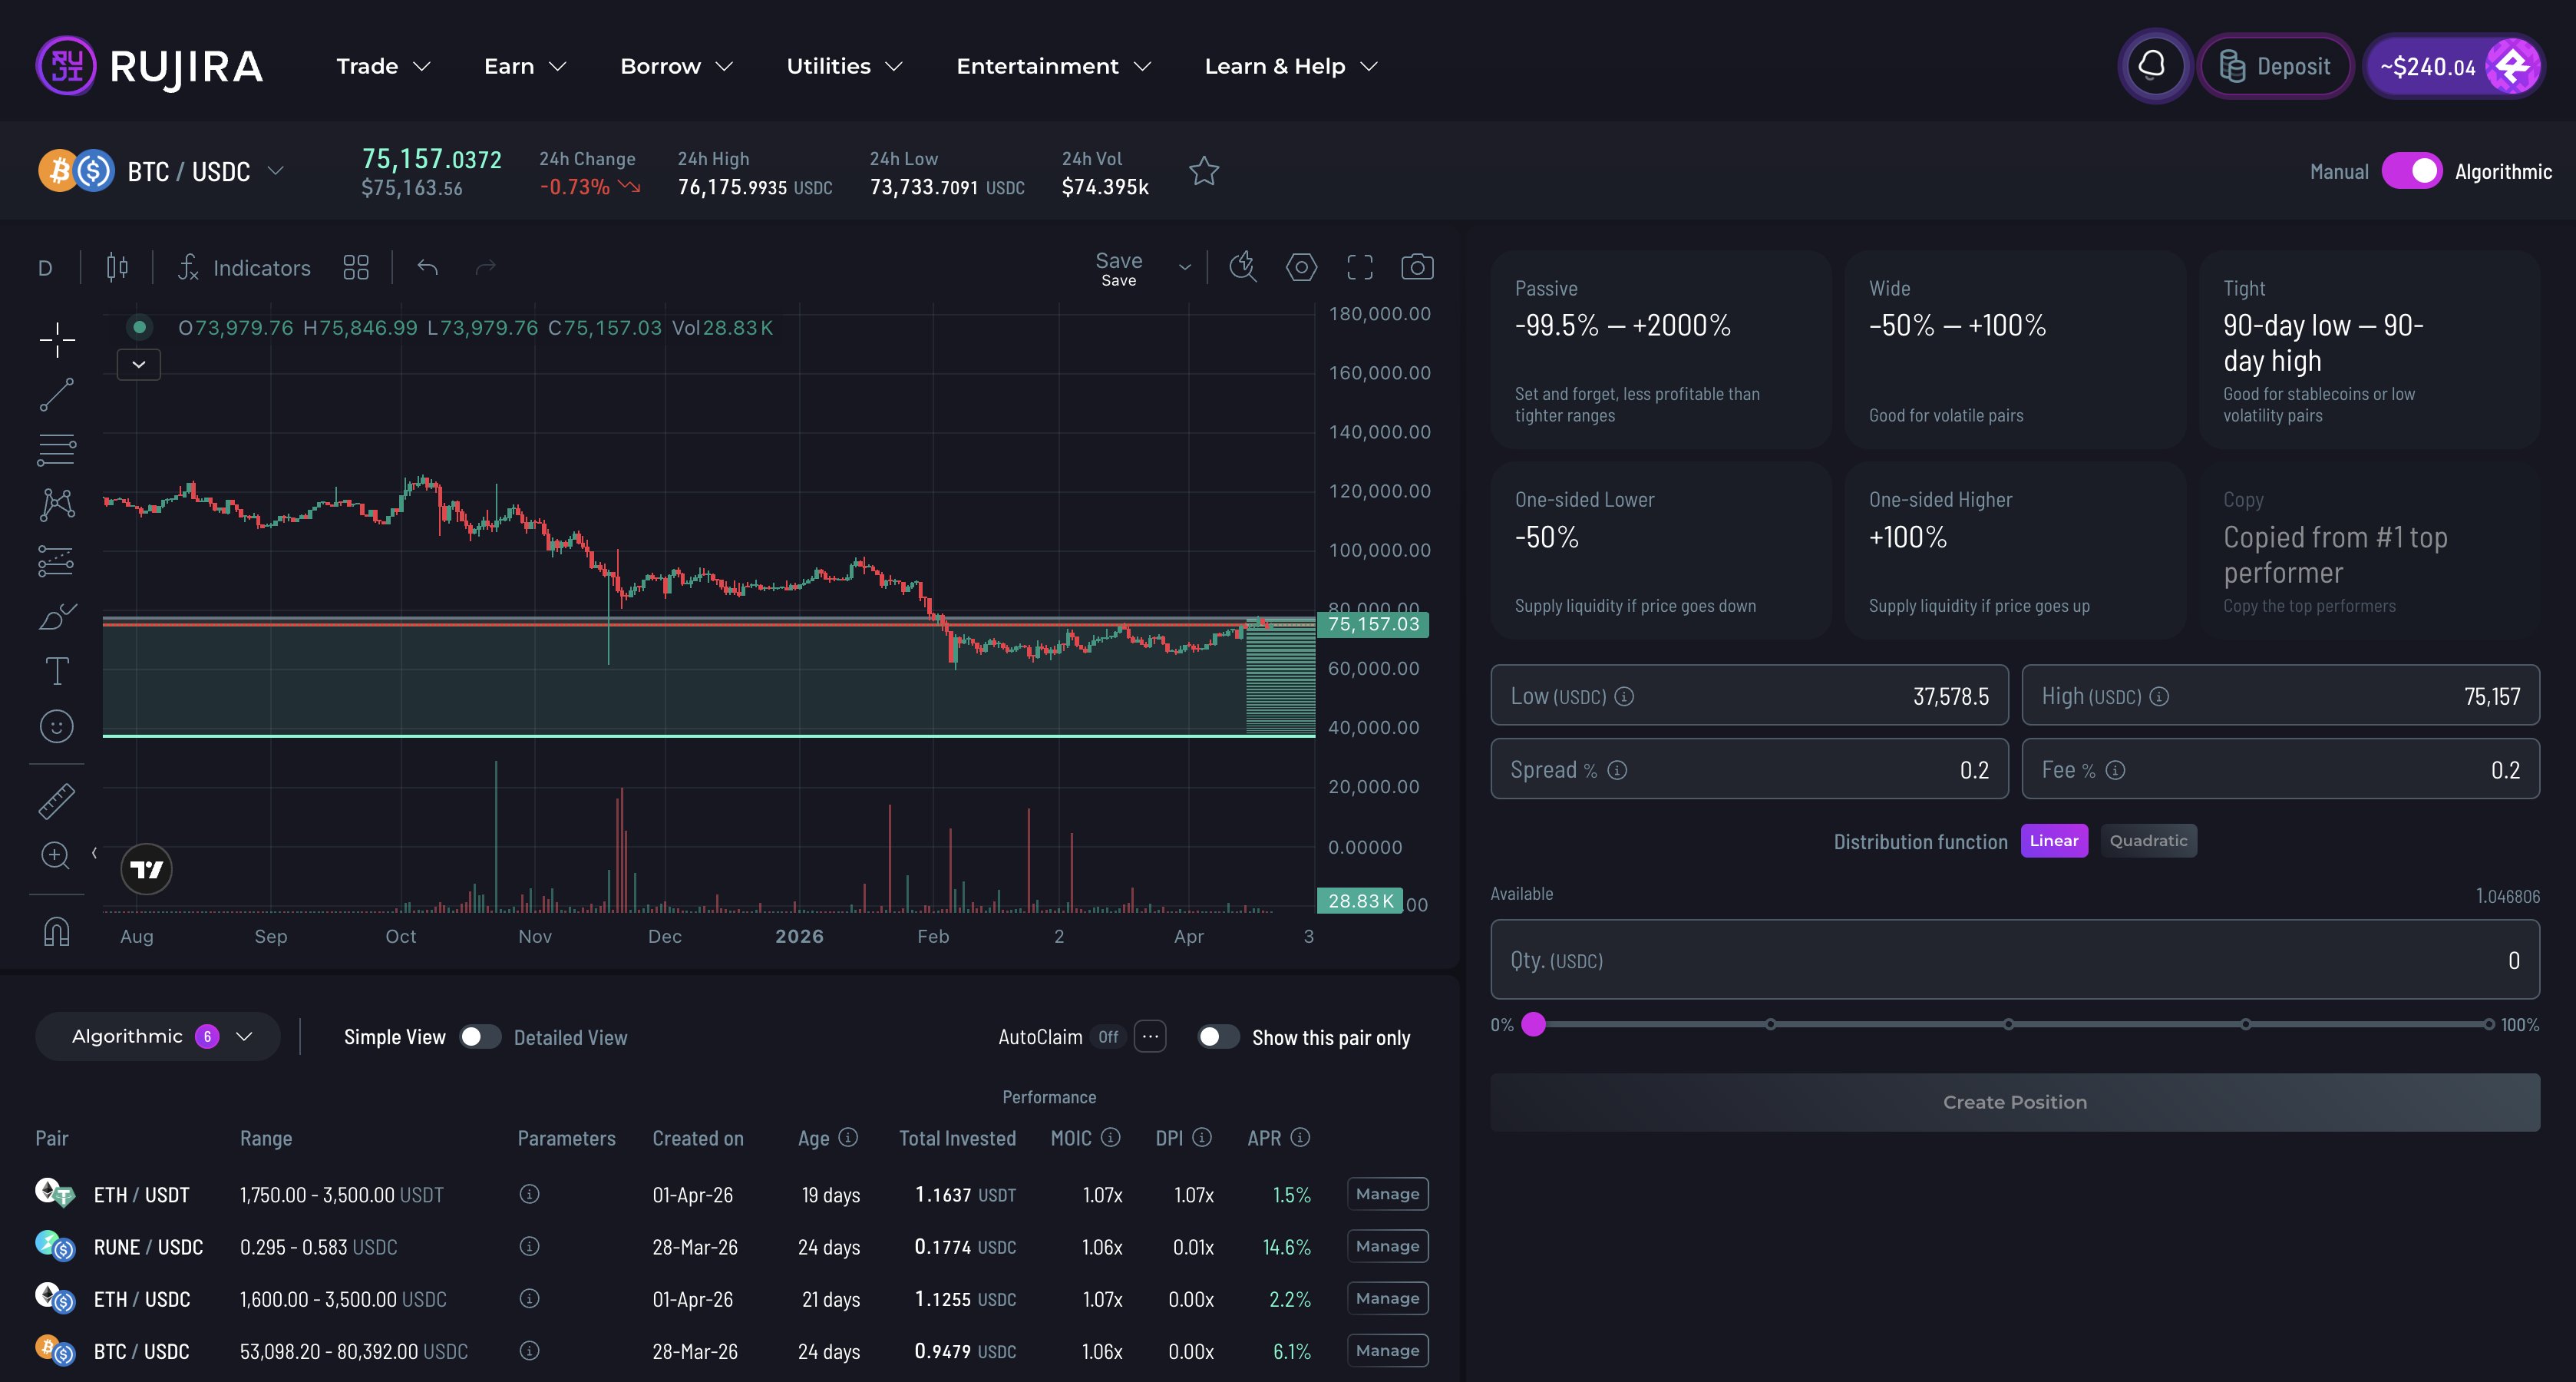Select the zoom in tool
This screenshot has width=2576, height=1382.
point(55,855)
